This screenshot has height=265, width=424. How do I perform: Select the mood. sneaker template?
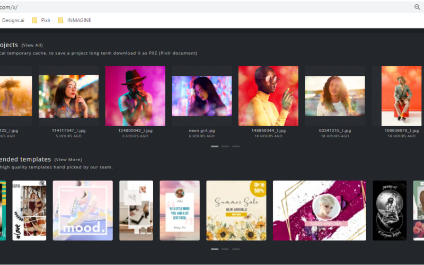point(83,210)
